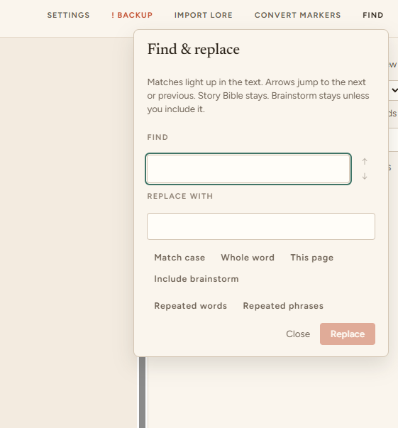Click the vertical scrollbar below the dialog
The width and height of the screenshot is (398, 428).
[142, 393]
